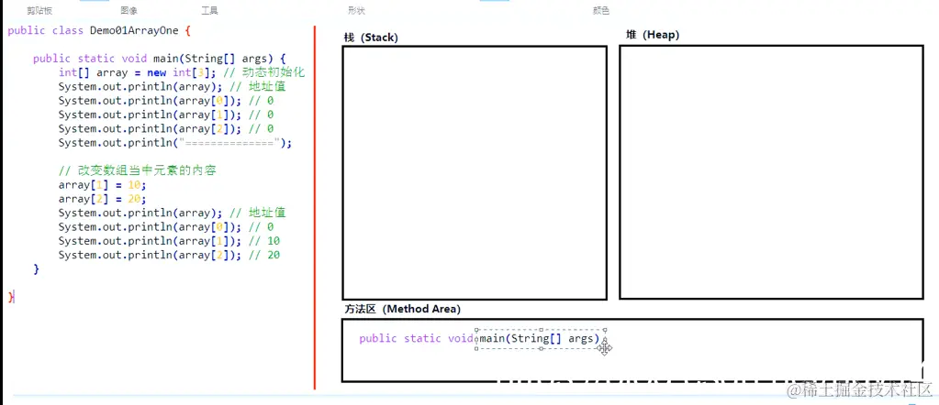Click 'public static void' text in Method Area
This screenshot has height=405, width=939.
click(416, 339)
